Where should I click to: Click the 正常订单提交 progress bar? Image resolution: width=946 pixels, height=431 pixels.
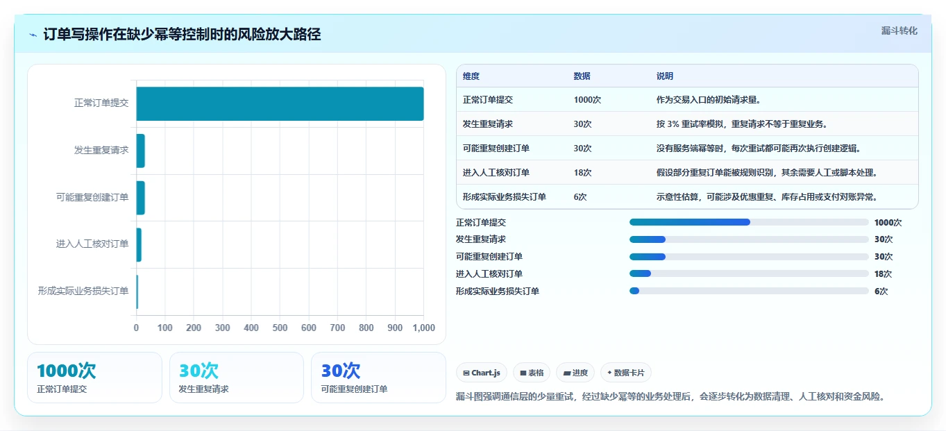coord(749,222)
